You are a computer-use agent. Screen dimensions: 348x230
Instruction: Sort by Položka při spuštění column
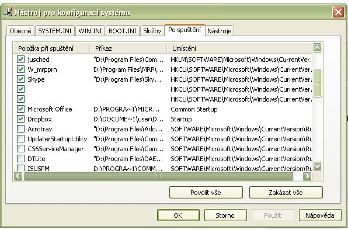(52, 48)
